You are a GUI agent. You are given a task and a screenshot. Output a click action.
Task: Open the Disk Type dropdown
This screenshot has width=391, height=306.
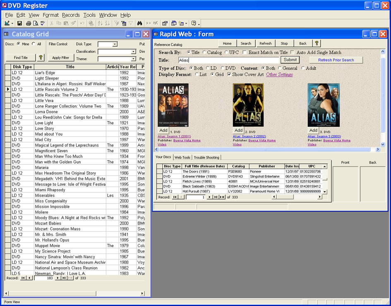115,44
